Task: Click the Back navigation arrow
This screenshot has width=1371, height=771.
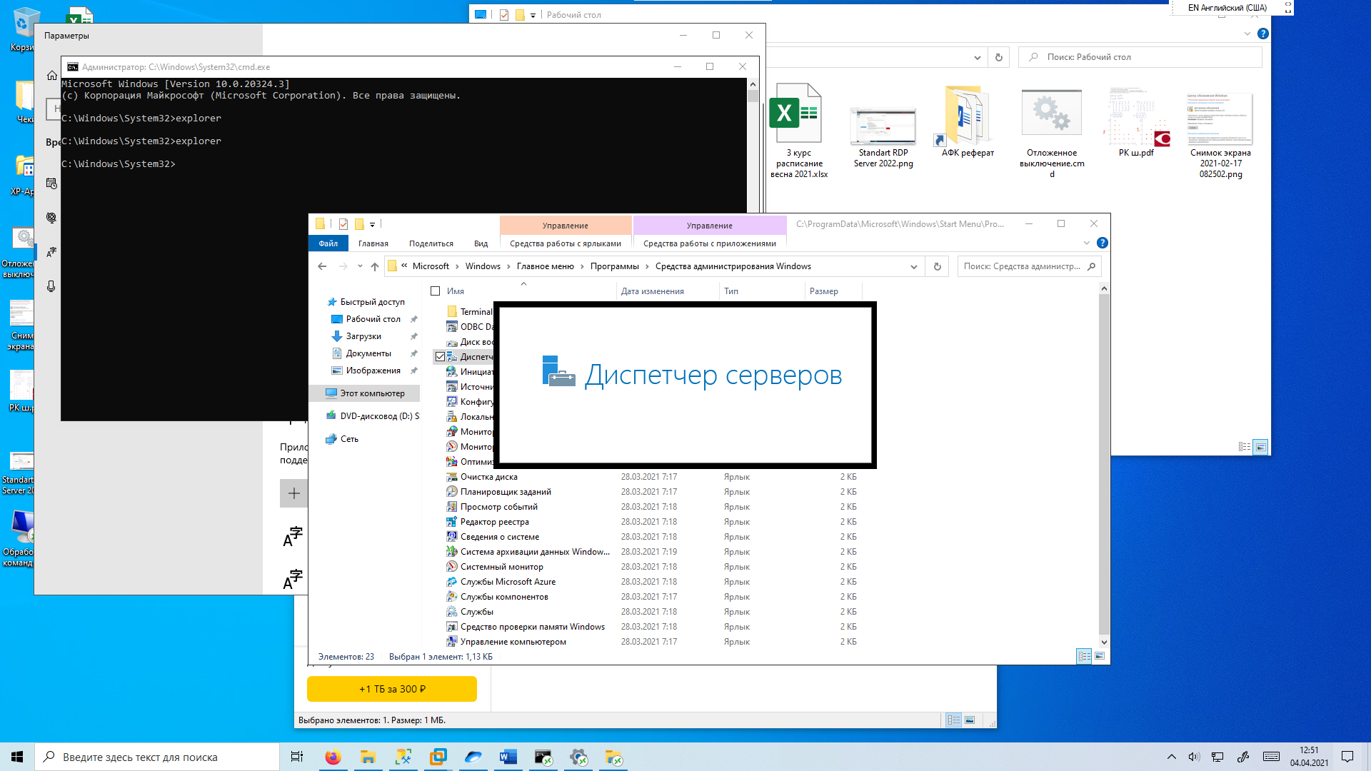Action: (323, 266)
